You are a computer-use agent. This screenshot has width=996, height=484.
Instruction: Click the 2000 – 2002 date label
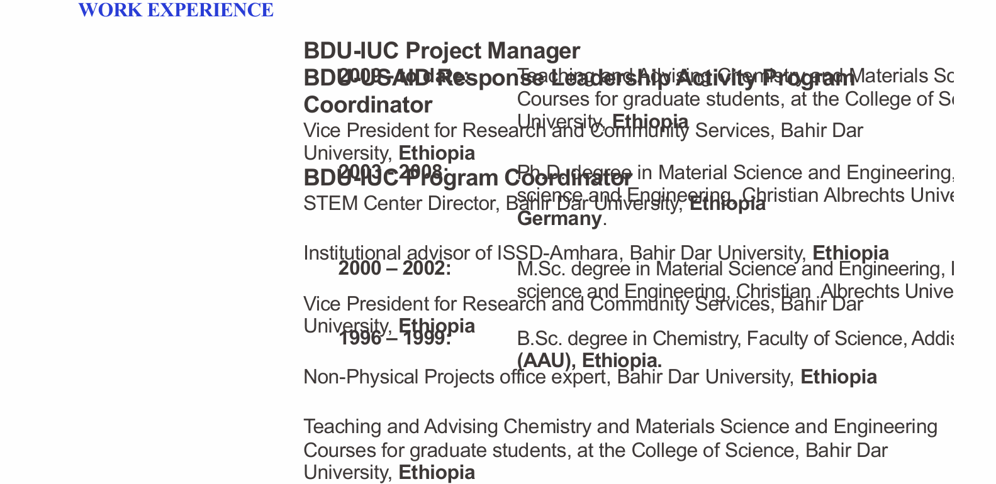tap(394, 268)
